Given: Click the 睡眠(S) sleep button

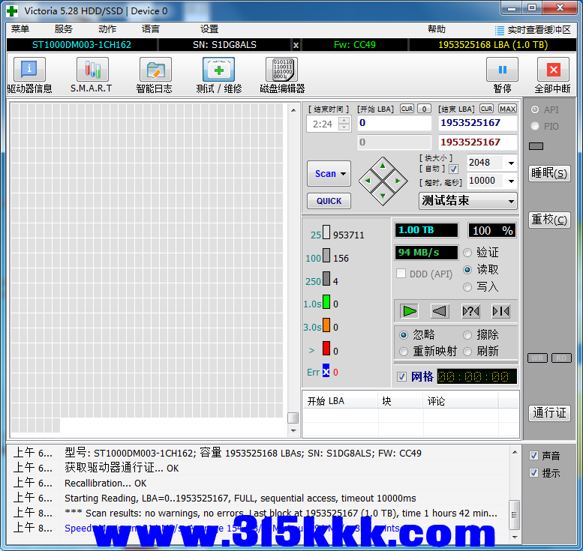Looking at the screenshot, I should point(549,173).
